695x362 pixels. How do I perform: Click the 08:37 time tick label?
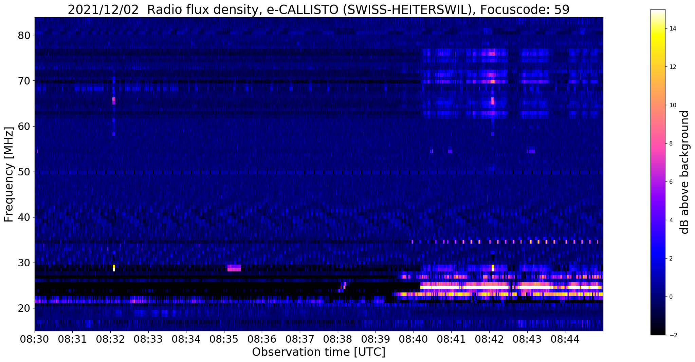[x=300, y=339]
